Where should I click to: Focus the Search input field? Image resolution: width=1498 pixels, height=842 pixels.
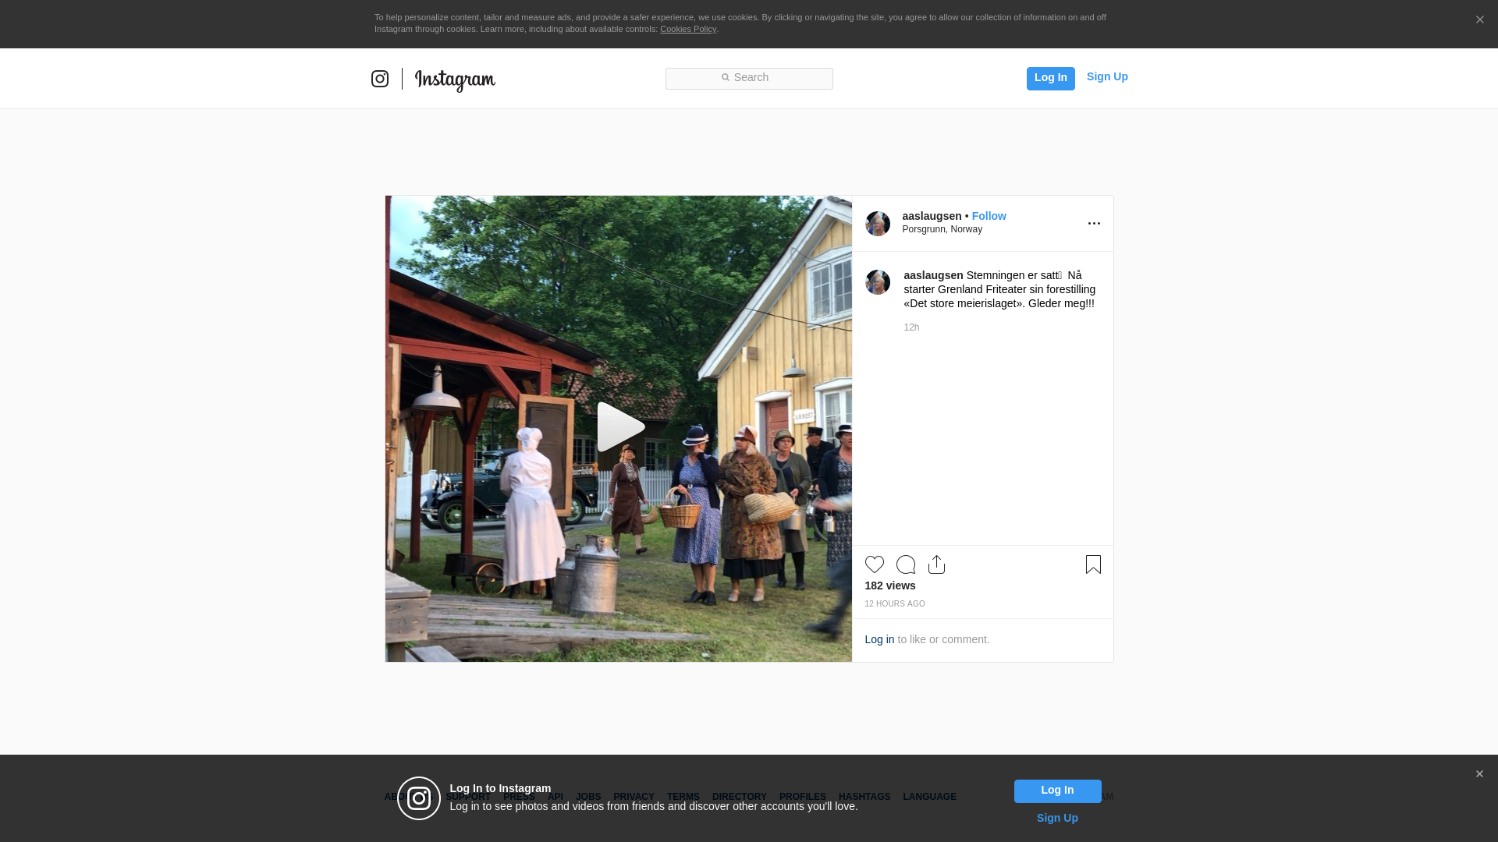(x=749, y=78)
